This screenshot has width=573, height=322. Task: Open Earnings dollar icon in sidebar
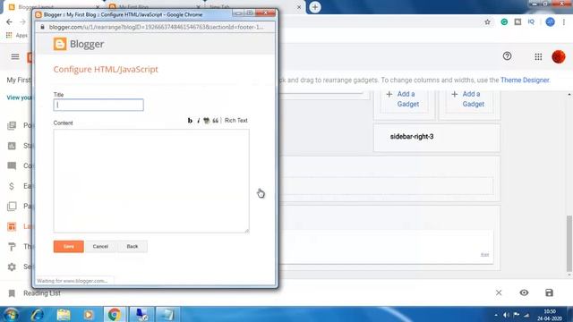(12, 186)
